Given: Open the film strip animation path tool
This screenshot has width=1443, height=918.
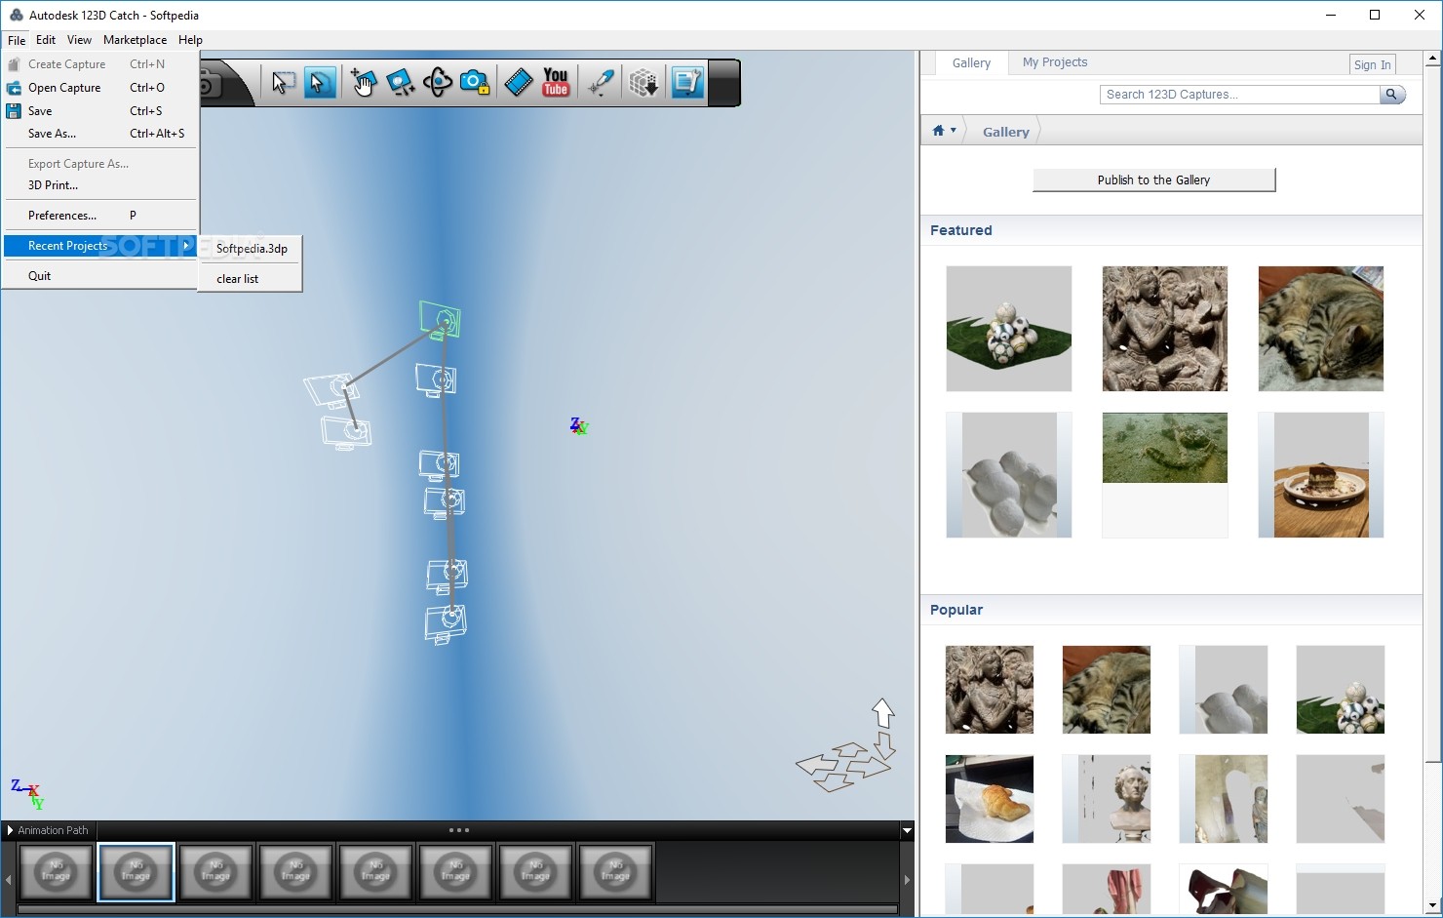Looking at the screenshot, I should (519, 83).
